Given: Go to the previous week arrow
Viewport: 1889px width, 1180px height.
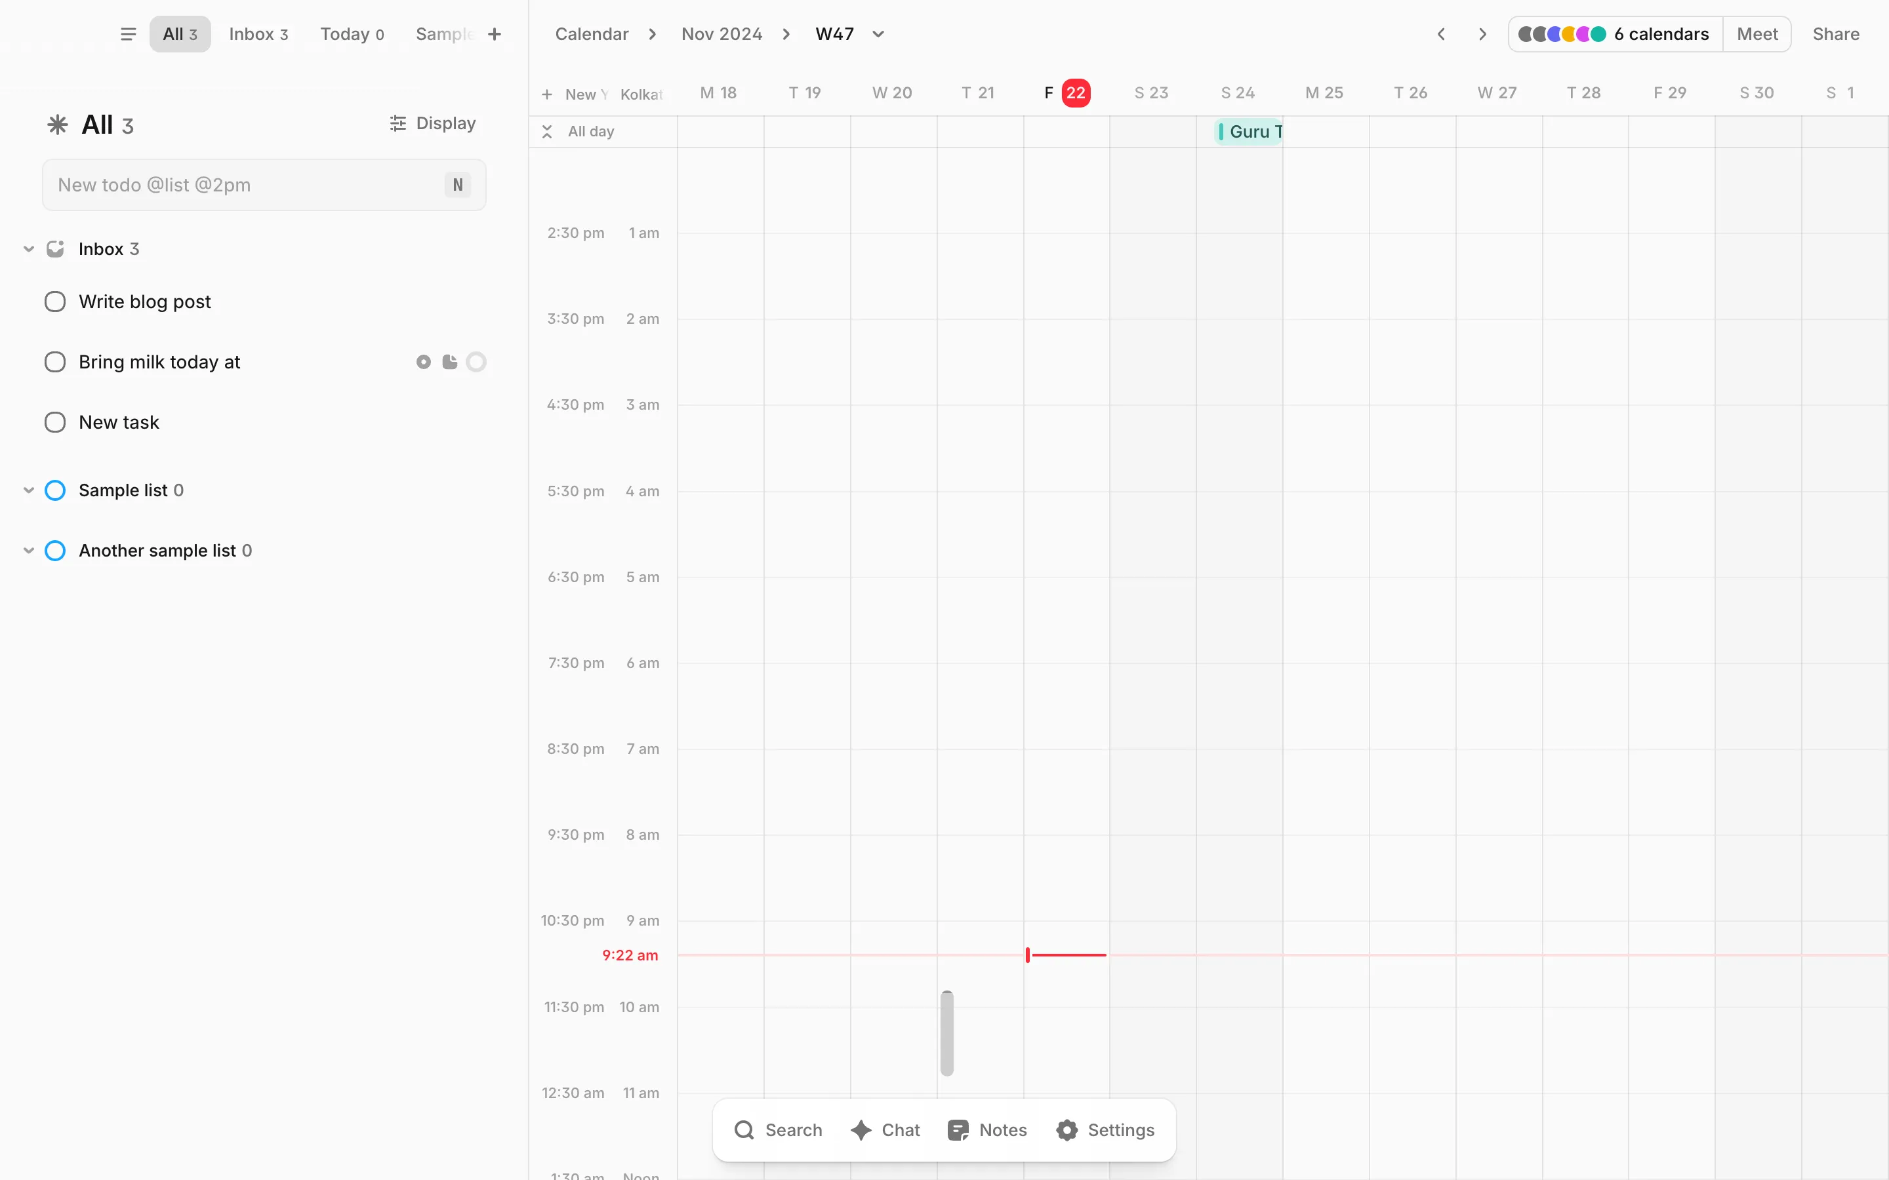Looking at the screenshot, I should pos(1442,34).
